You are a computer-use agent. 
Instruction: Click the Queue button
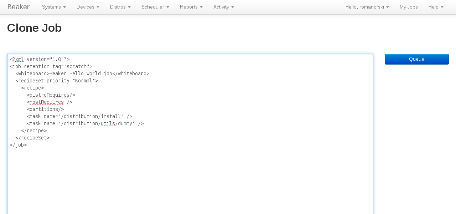(x=417, y=59)
